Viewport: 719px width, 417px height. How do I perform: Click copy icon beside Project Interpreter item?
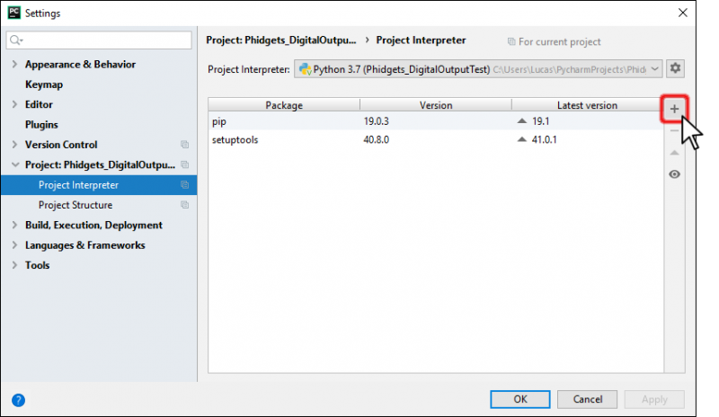click(185, 185)
